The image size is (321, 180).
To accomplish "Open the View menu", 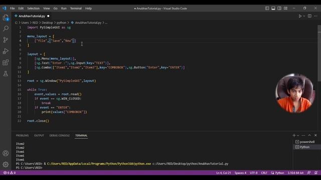I will pos(47,8).
